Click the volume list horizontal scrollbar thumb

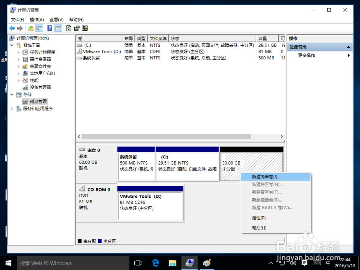tap(166, 136)
